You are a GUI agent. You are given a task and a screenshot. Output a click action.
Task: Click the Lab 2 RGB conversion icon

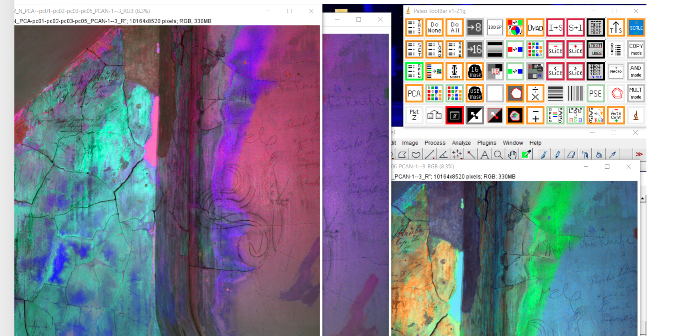[575, 115]
